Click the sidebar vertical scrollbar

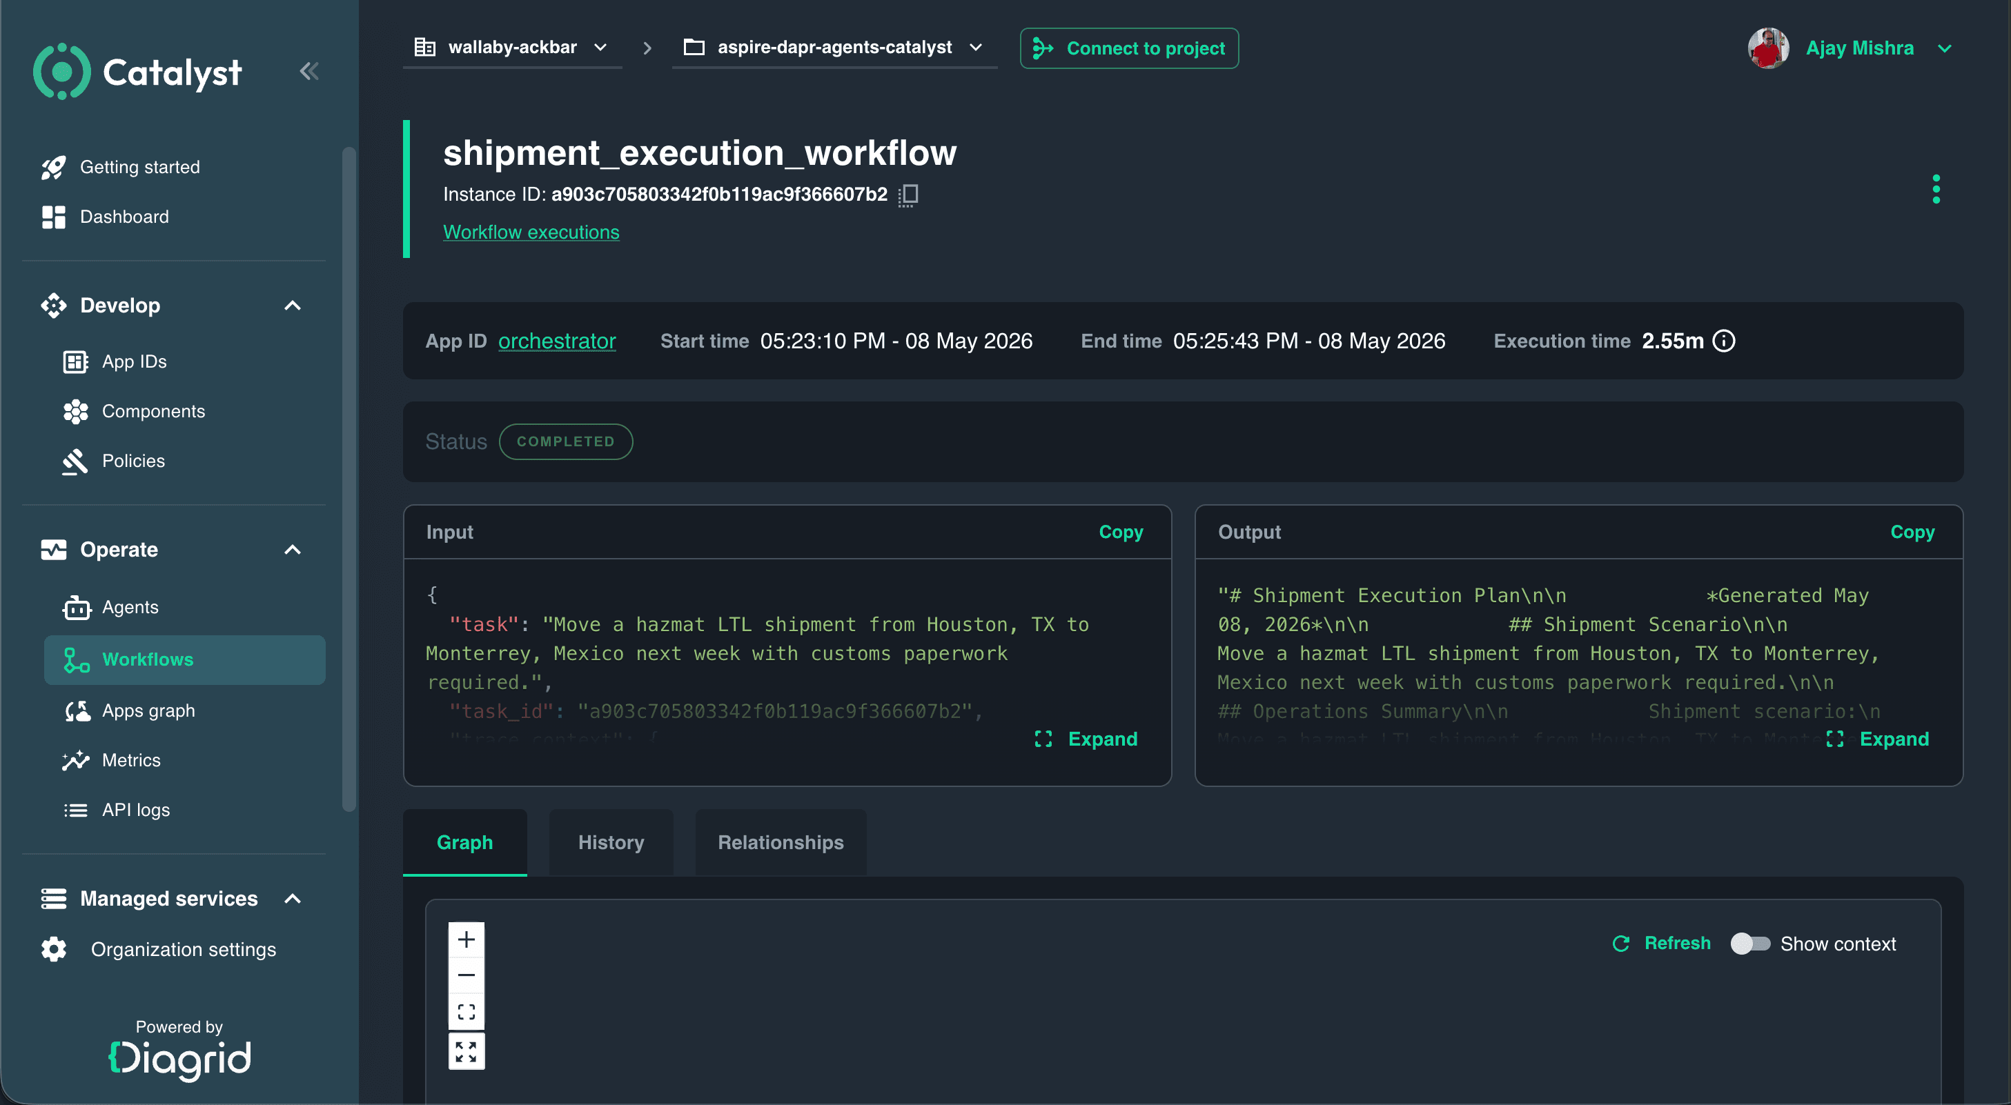[349, 479]
